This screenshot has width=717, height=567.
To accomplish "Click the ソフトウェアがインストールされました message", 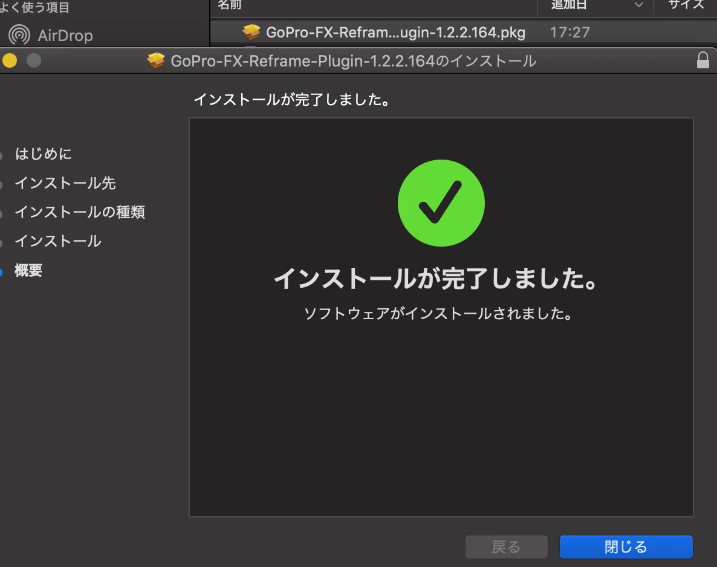I will [x=438, y=313].
